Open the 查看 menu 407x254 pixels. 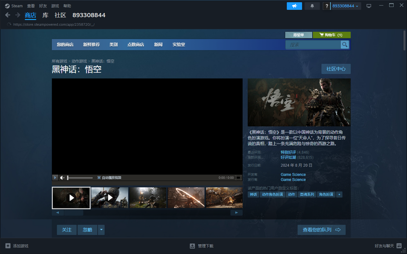point(31,6)
